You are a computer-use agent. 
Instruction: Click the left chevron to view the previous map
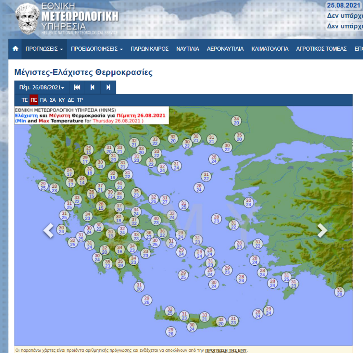(49, 231)
